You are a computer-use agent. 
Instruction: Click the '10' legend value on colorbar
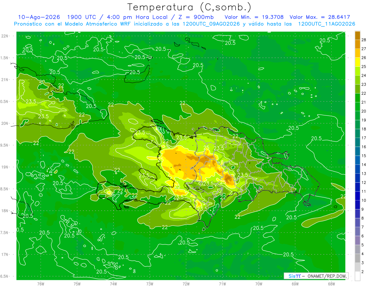pos(364,200)
